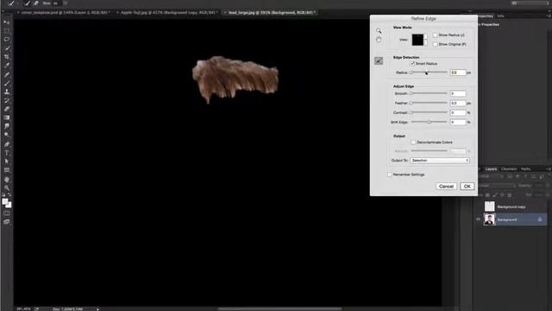Uncheck the Smart Radius checkbox
The height and width of the screenshot is (311, 552).
pyautogui.click(x=412, y=63)
